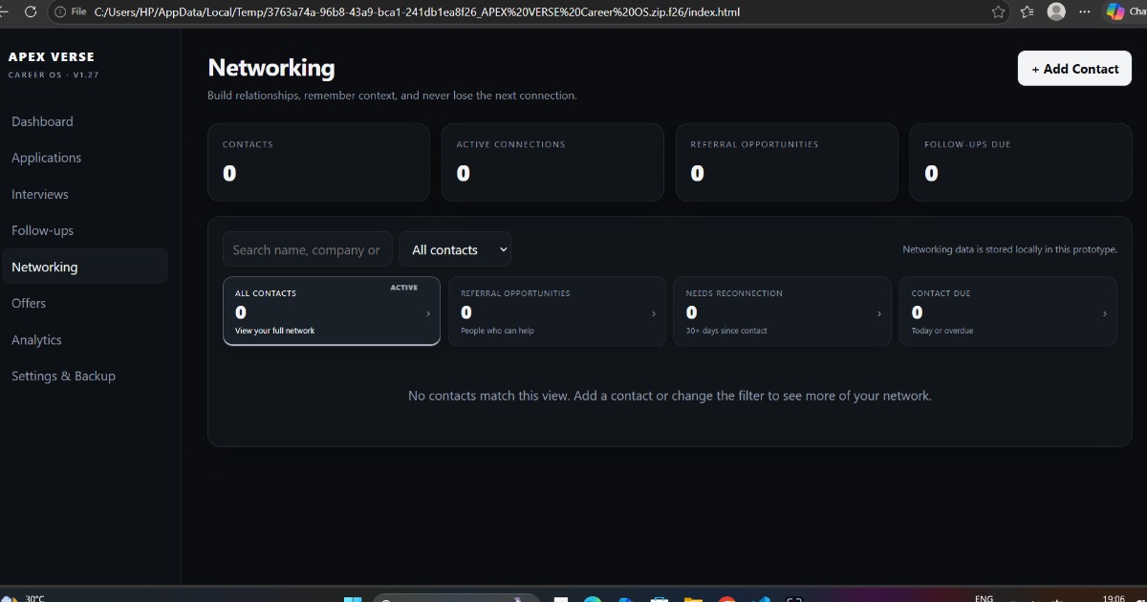Click the 'Build relationships, remember context' subtitle
The width and height of the screenshot is (1147, 602).
click(392, 96)
